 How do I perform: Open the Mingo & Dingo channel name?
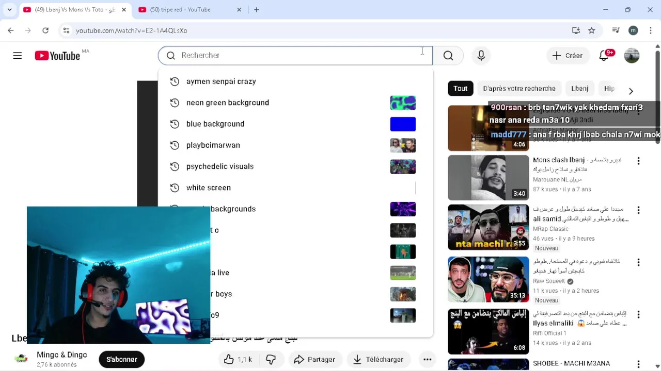tap(62, 355)
